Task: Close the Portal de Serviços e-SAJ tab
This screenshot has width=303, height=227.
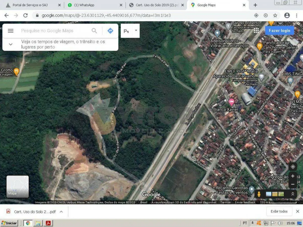Action: pos(59,5)
